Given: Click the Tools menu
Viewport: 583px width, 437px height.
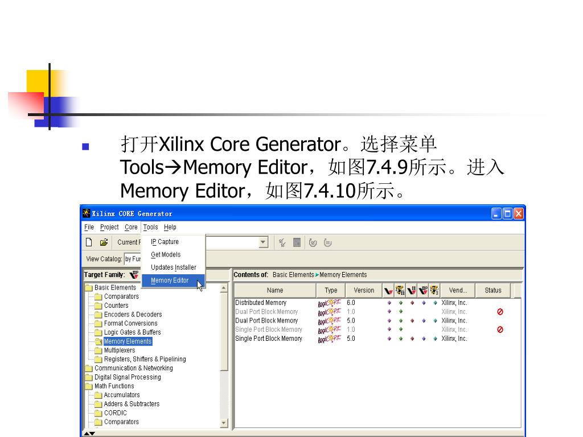Looking at the screenshot, I should pos(150,227).
